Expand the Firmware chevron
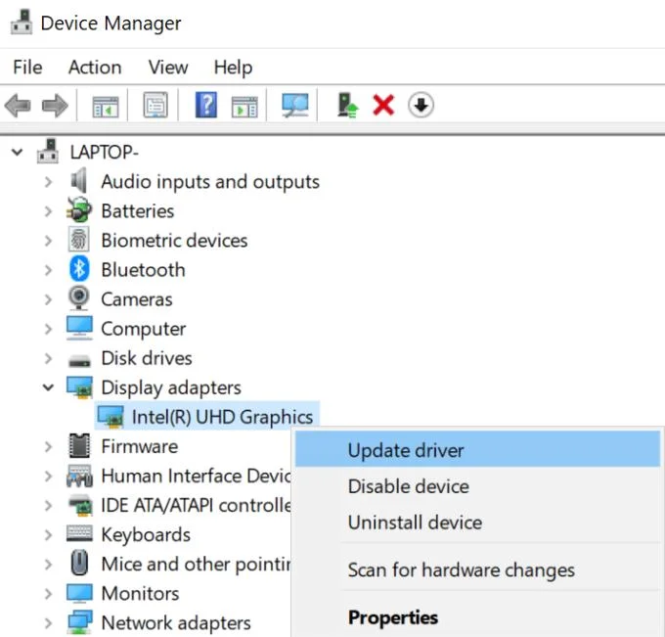Viewport: 665px width, 637px height. tap(48, 446)
